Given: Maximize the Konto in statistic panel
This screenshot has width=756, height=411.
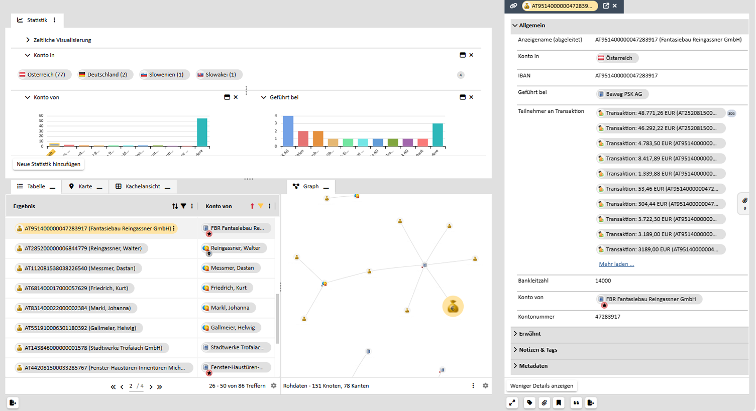Looking at the screenshot, I should tap(463, 55).
